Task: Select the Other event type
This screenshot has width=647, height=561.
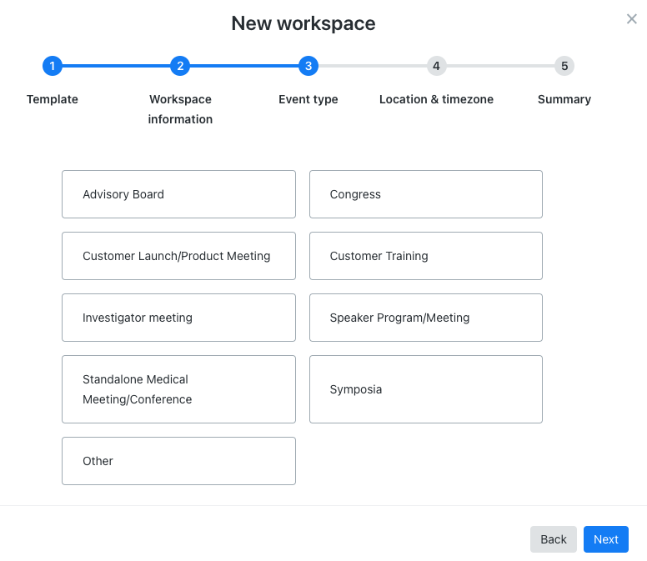Action: [178, 461]
